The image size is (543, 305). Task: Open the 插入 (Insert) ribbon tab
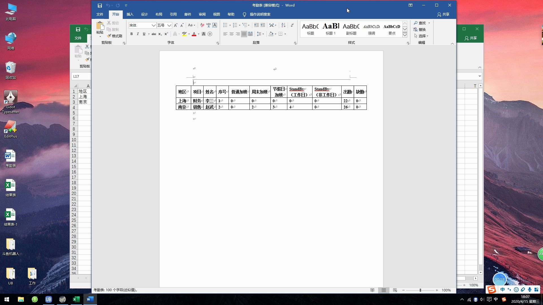(x=130, y=14)
